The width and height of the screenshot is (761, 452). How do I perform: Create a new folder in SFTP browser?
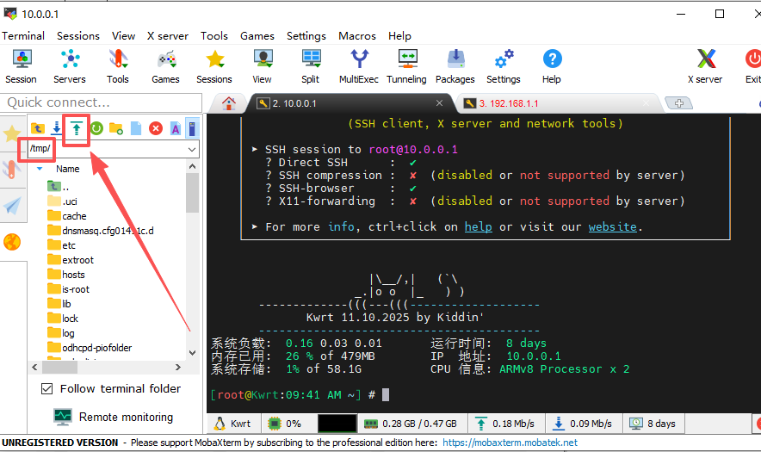click(116, 128)
